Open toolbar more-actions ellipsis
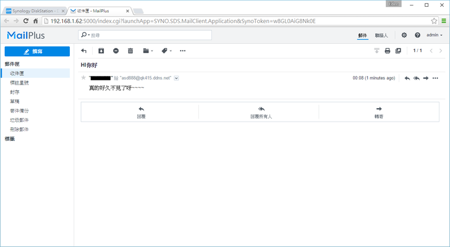The width and height of the screenshot is (450, 247). coord(182,51)
